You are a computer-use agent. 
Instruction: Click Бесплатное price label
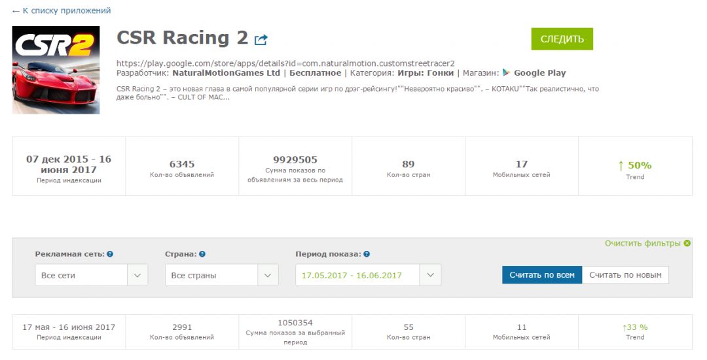(x=315, y=73)
